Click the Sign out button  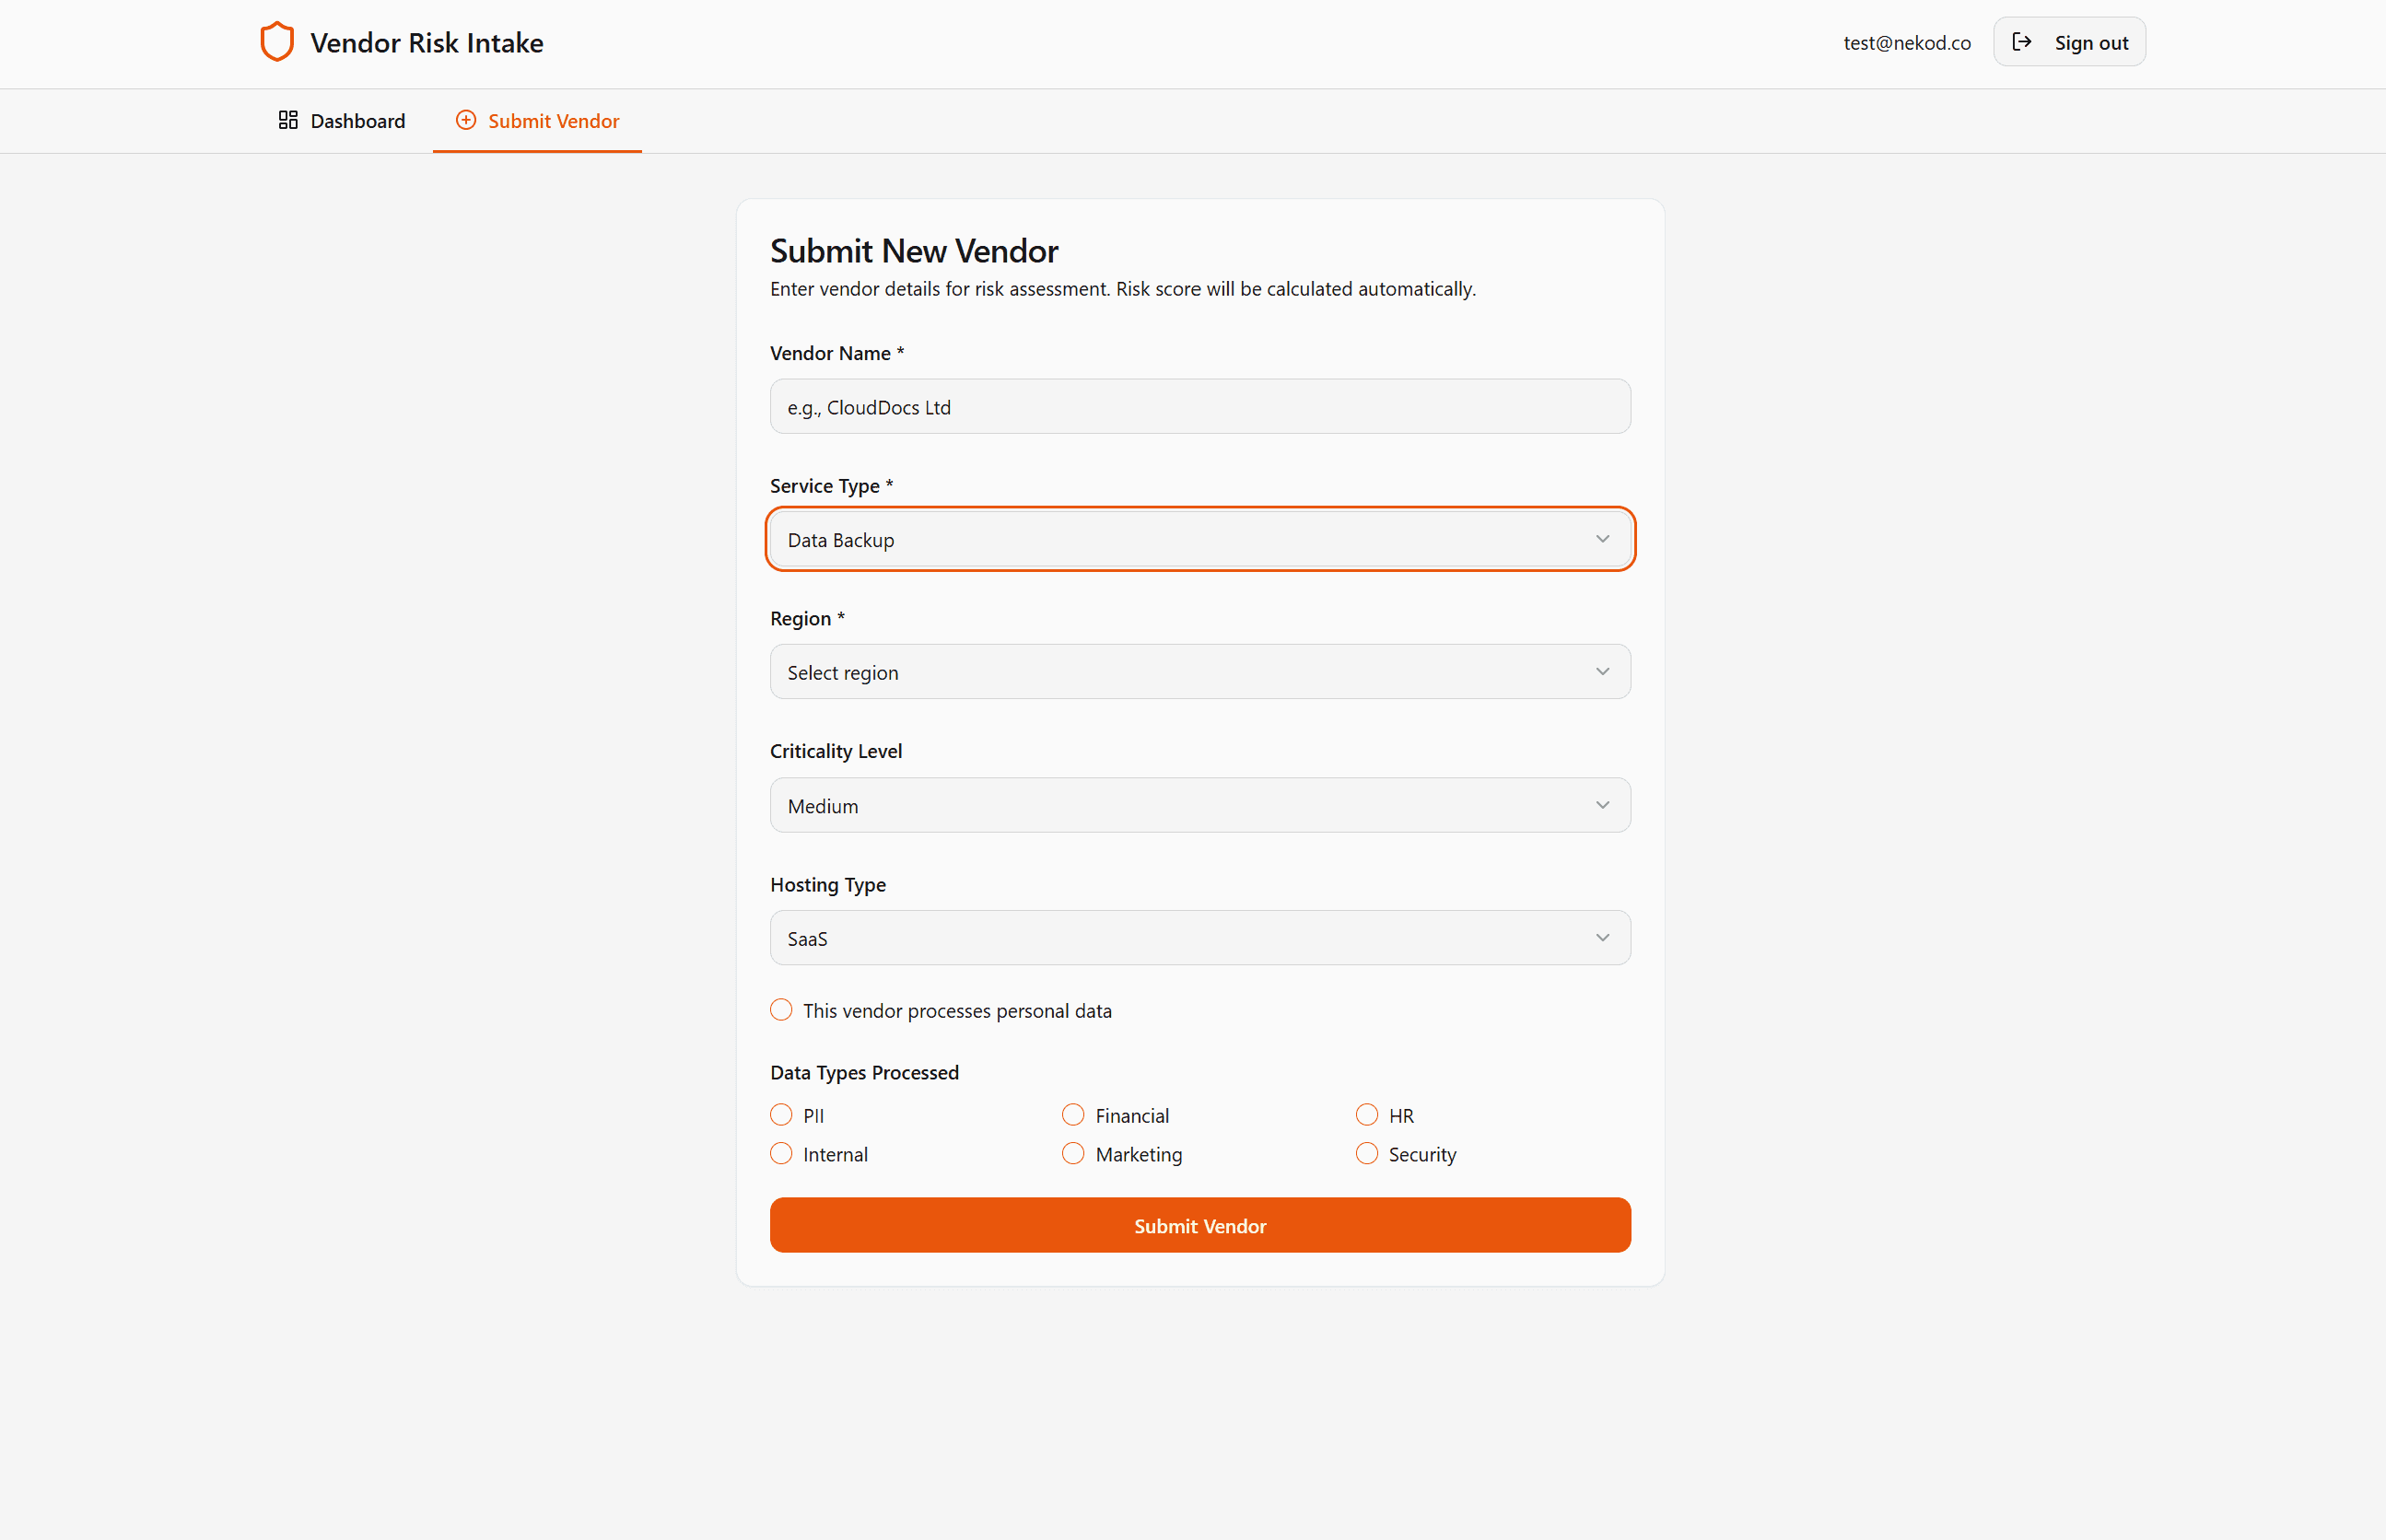pos(2069,42)
